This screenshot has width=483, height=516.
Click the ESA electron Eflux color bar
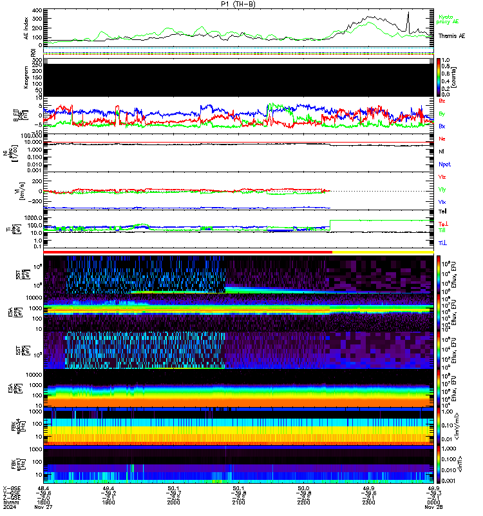tap(439, 388)
